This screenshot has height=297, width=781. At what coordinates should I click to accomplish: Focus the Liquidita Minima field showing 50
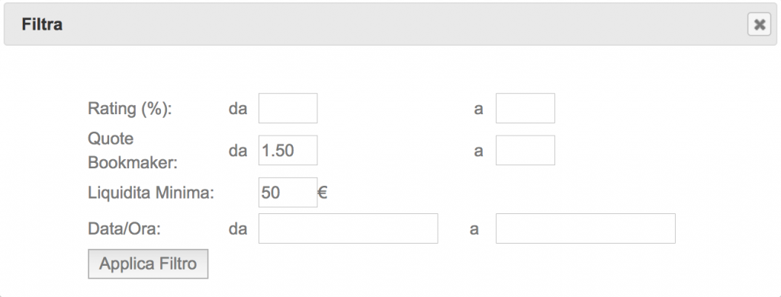(x=288, y=193)
